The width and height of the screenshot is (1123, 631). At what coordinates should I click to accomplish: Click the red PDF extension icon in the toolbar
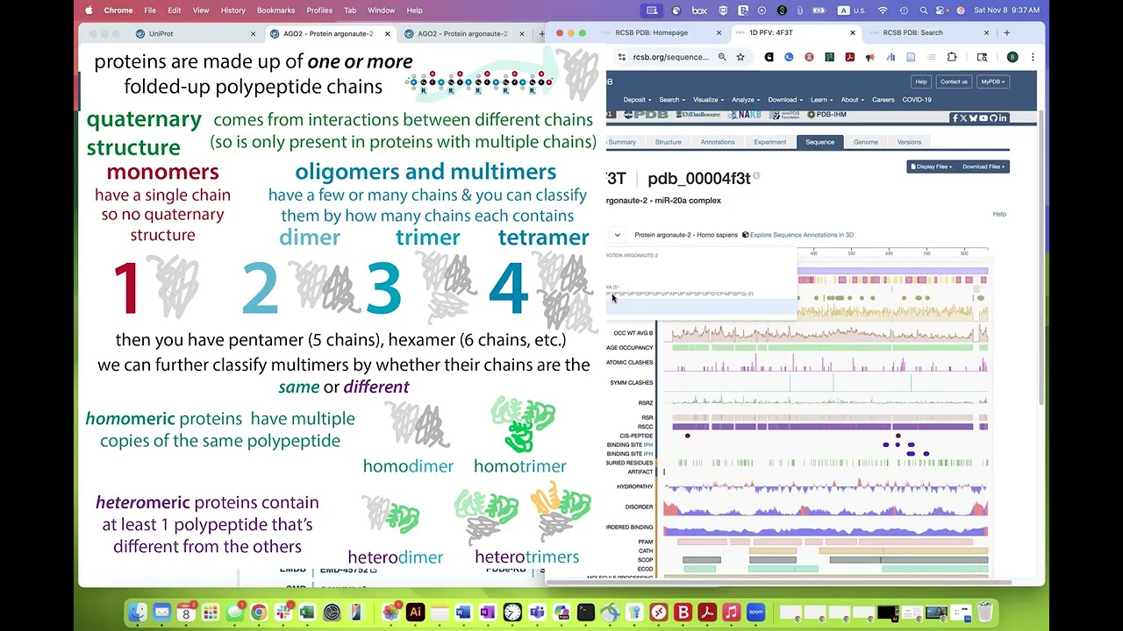849,57
